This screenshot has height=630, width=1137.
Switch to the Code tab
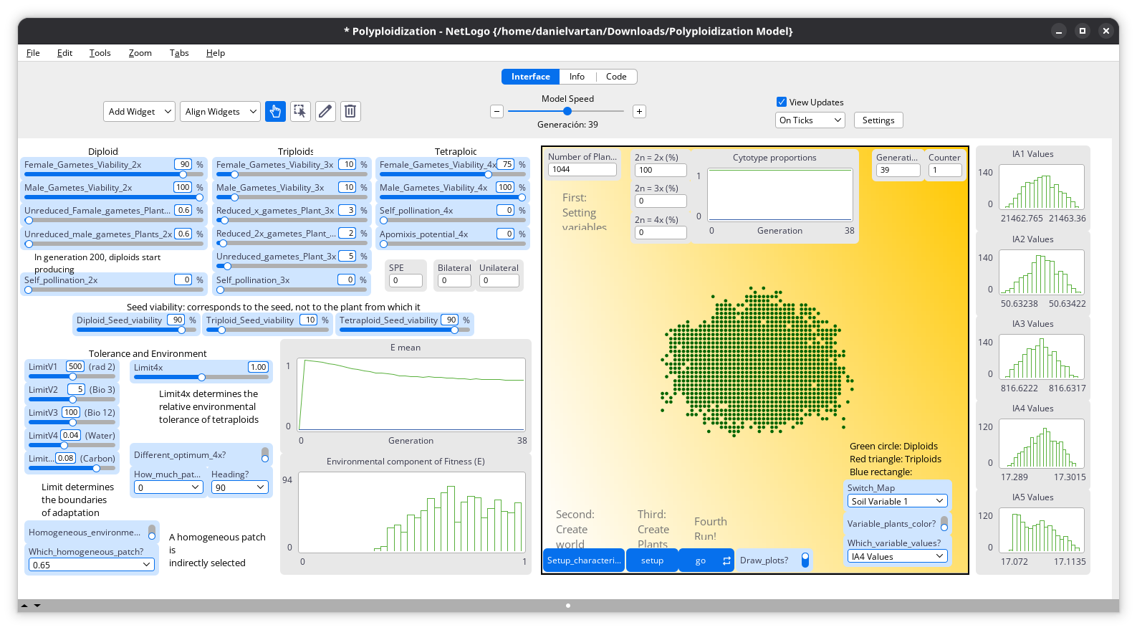(615, 77)
